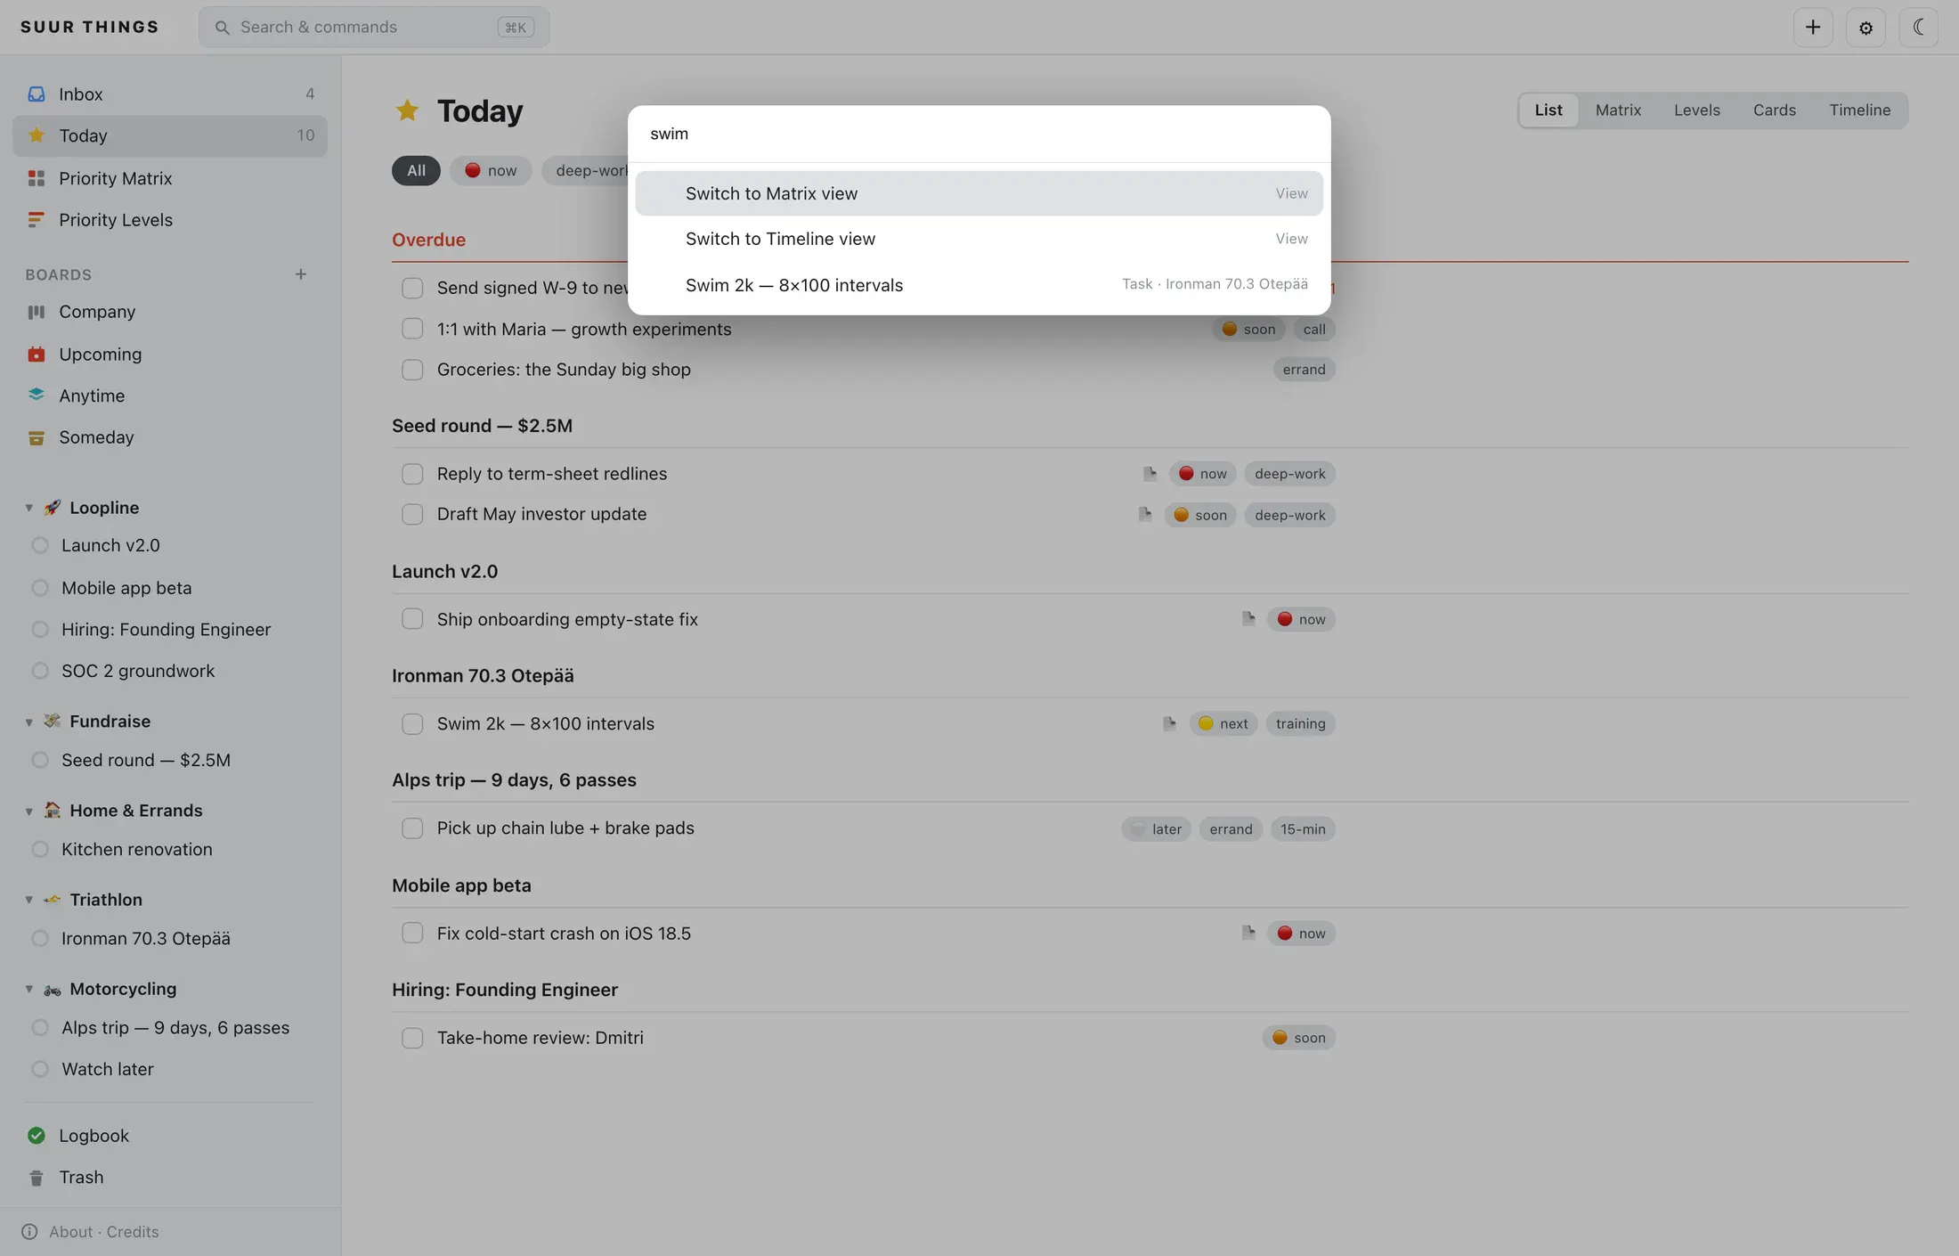Toggle dark mode moon icon
1959x1256 pixels.
point(1918,27)
